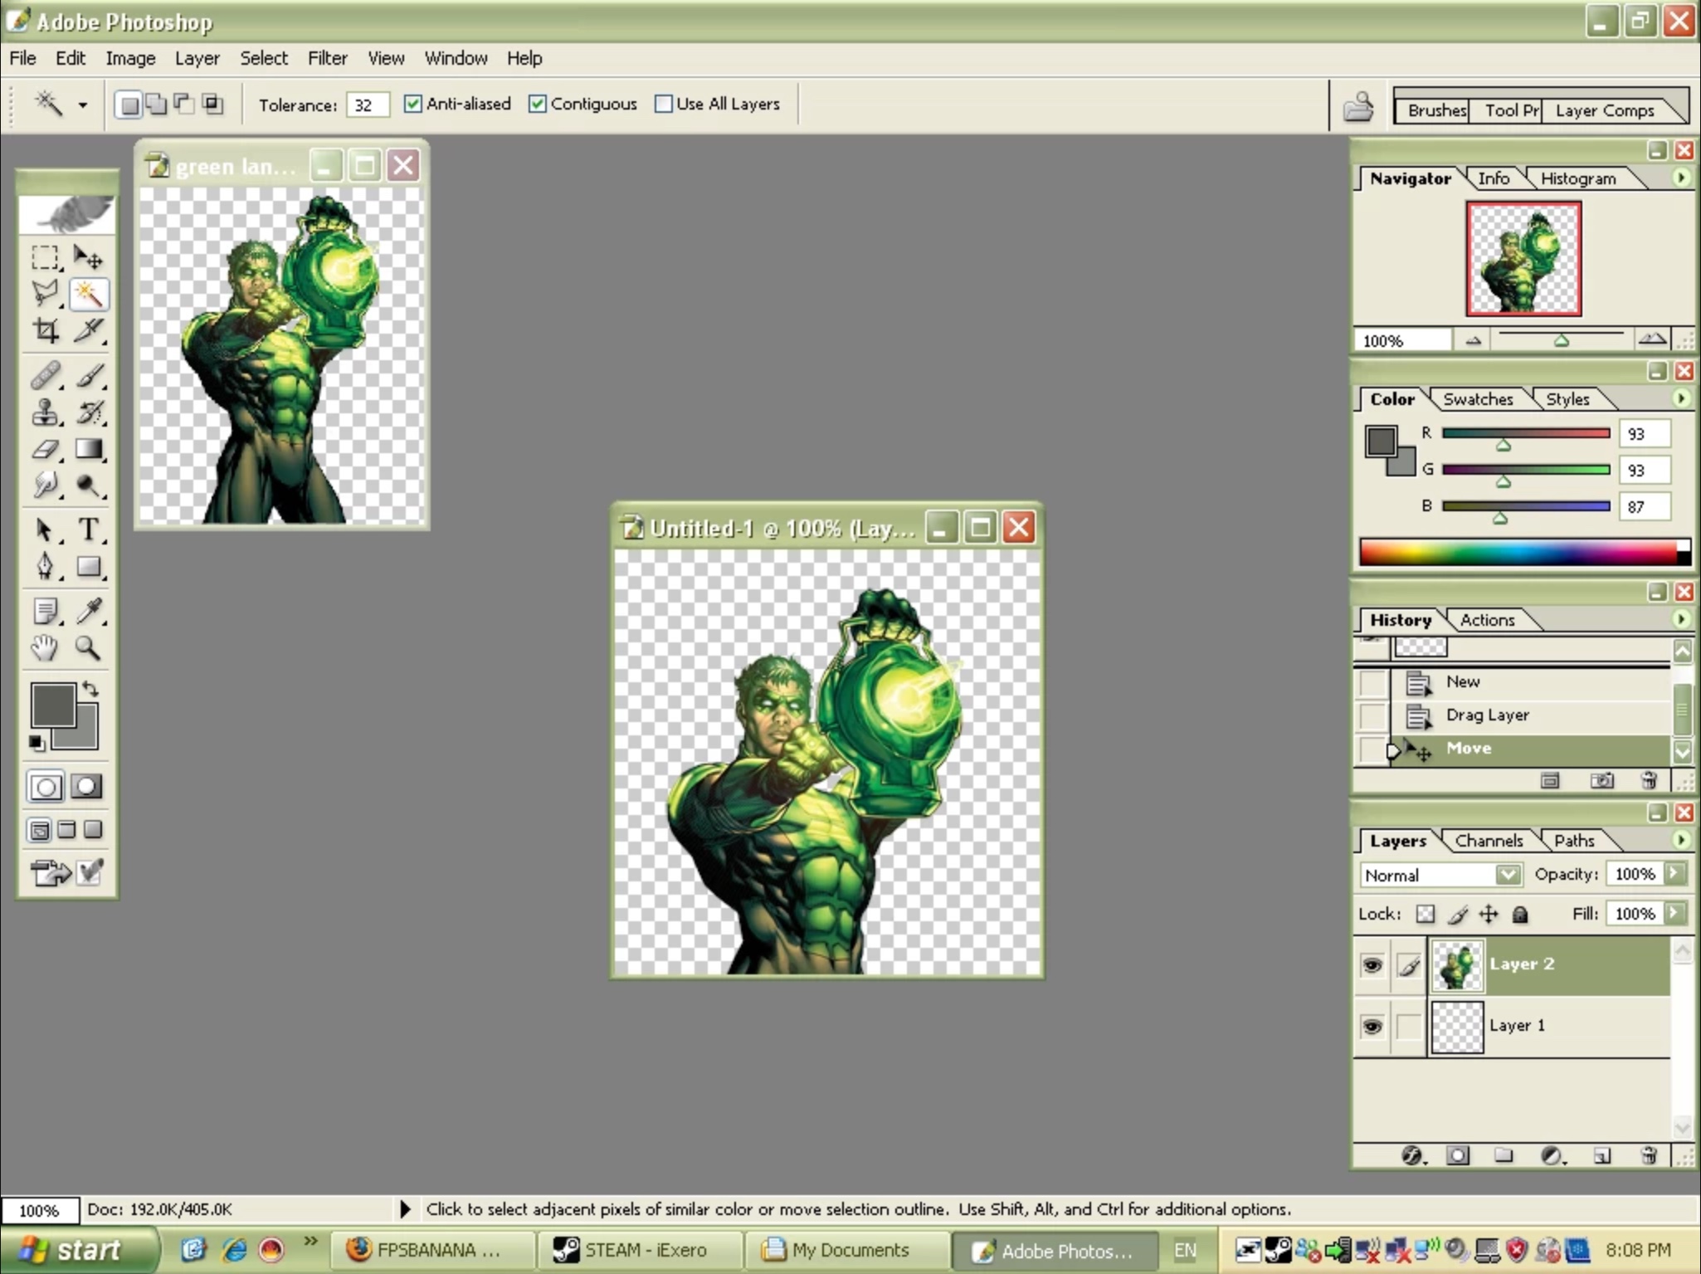This screenshot has width=1701, height=1274.
Task: Click the Gradient tool icon
Action: click(x=88, y=449)
